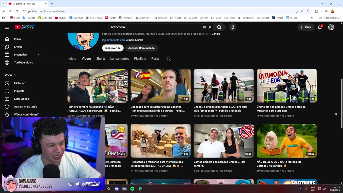Image resolution: width=343 pixels, height=193 pixels.
Task: Open the YouTube hamburger guide menu
Action: pos(7,27)
